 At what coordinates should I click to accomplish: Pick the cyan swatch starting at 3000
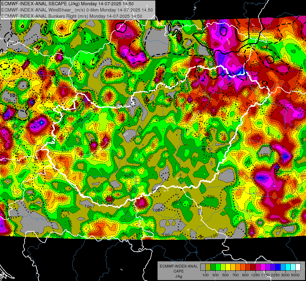coord(288,267)
